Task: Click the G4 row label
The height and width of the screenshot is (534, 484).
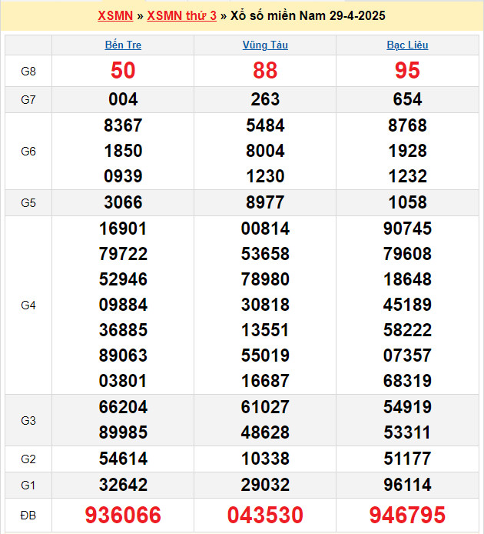Action: (28, 305)
